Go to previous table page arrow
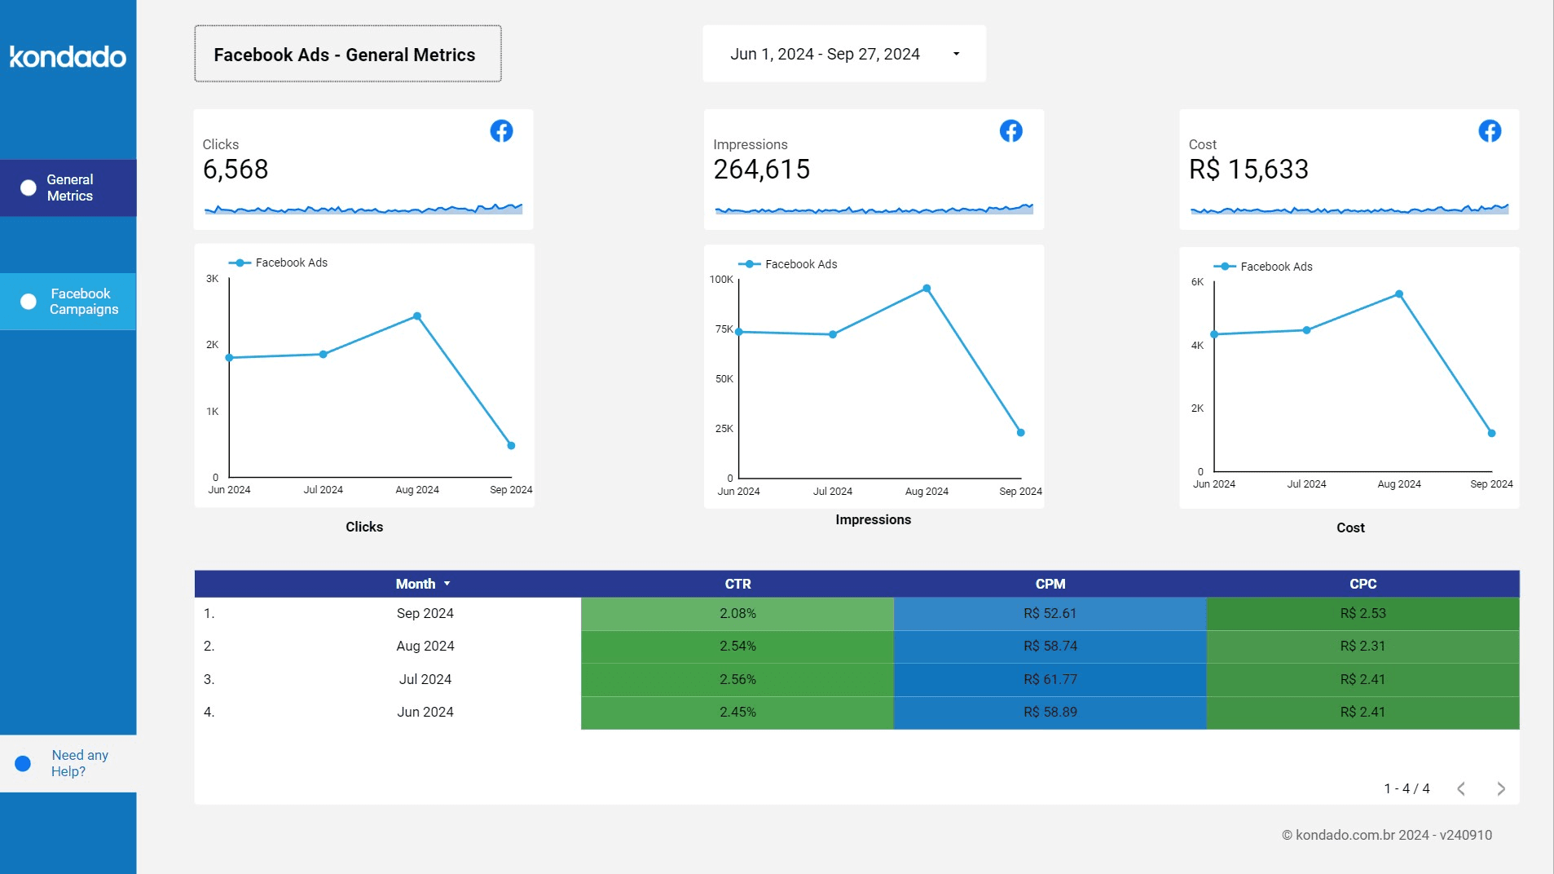Viewport: 1554px width, 874px height. tap(1461, 788)
